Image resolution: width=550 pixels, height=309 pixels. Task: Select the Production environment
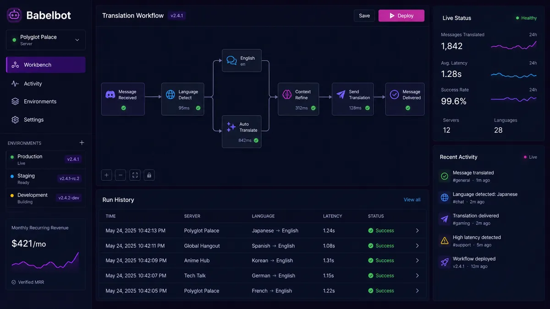[46, 159]
